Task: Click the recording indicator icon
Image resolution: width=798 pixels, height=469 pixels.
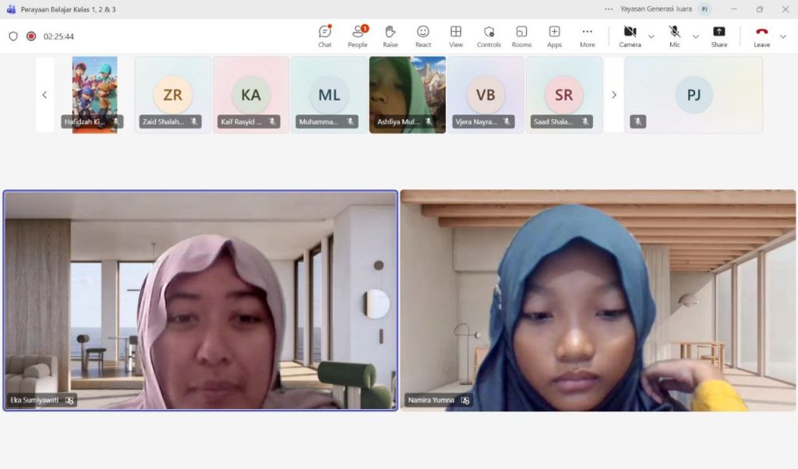Action: 31,36
